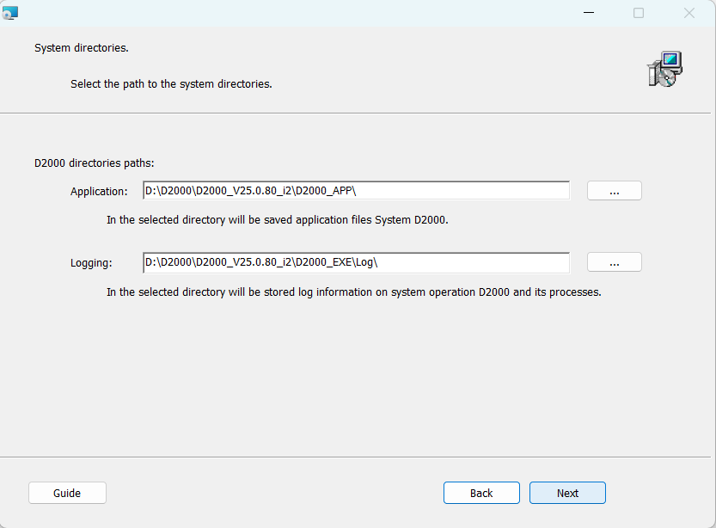Screen dimensions: 716x528
Task: Go Back to the previous step
Action: 481,493
